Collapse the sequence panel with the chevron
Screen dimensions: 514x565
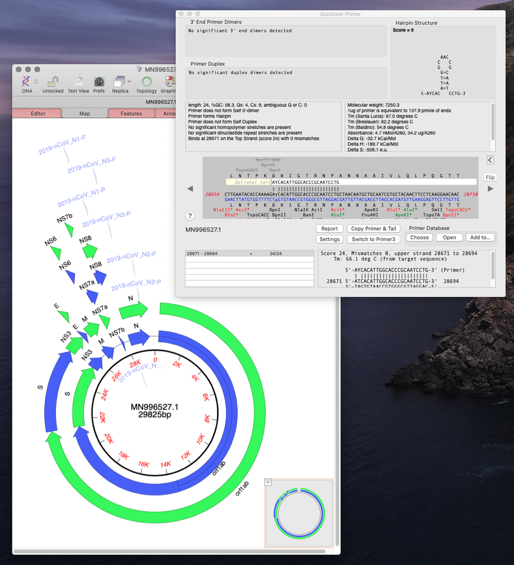click(x=490, y=160)
